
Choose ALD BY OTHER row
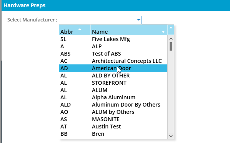pos(113,76)
